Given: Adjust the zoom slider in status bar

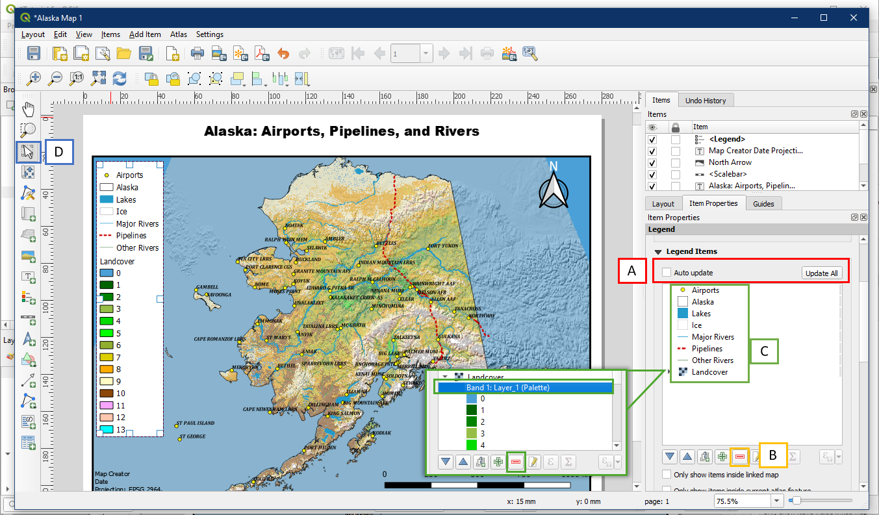Looking at the screenshot, I should (796, 501).
